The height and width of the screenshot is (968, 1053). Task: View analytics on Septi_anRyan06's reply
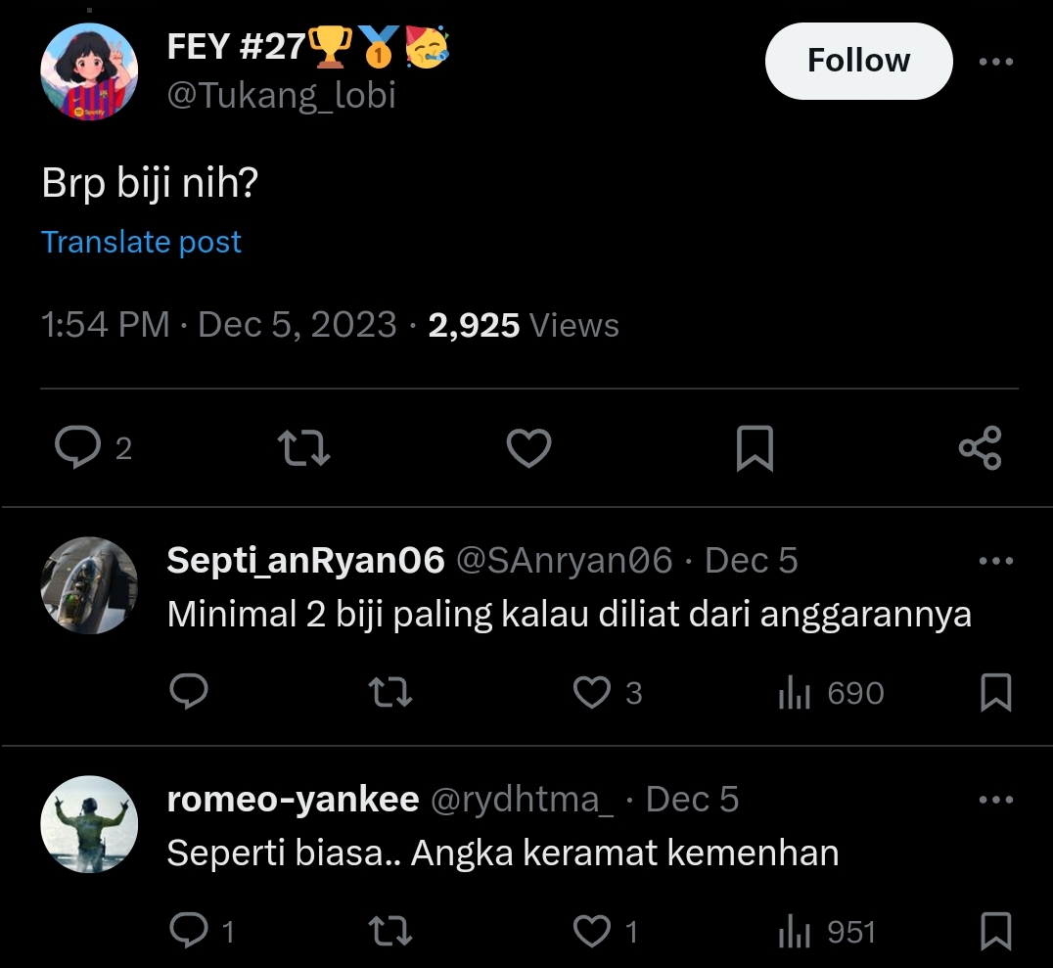(795, 693)
